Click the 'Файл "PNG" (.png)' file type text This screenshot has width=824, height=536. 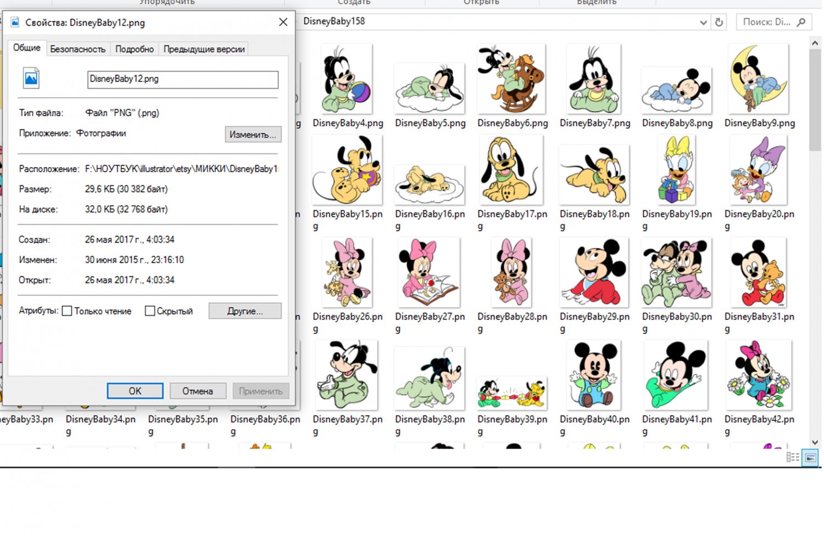click(x=122, y=113)
